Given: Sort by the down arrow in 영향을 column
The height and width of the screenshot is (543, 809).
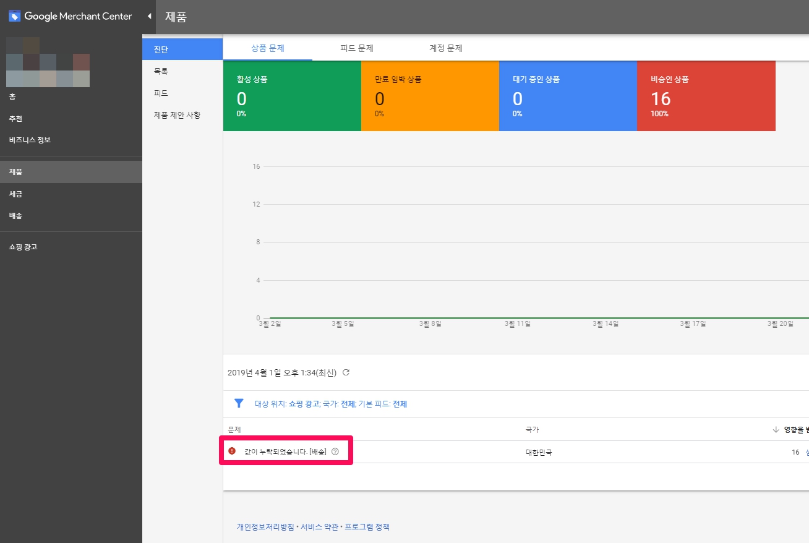Looking at the screenshot, I should click(776, 430).
